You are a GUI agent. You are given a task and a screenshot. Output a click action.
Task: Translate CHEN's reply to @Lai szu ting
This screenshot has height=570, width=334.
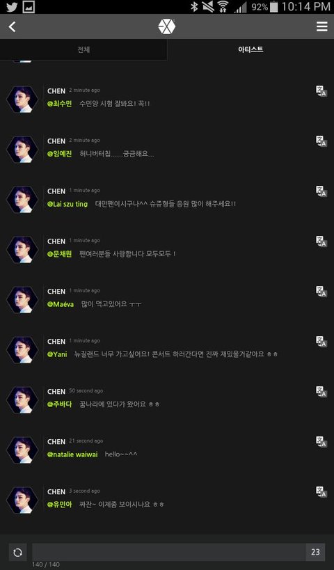click(321, 191)
